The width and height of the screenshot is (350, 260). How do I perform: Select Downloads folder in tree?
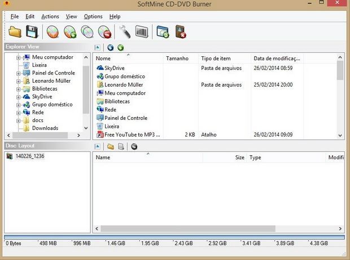45,128
